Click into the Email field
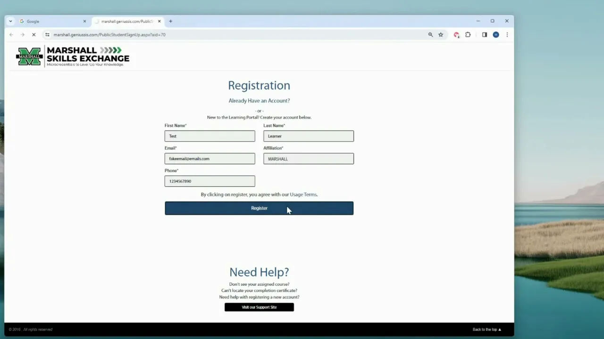 [x=210, y=159]
